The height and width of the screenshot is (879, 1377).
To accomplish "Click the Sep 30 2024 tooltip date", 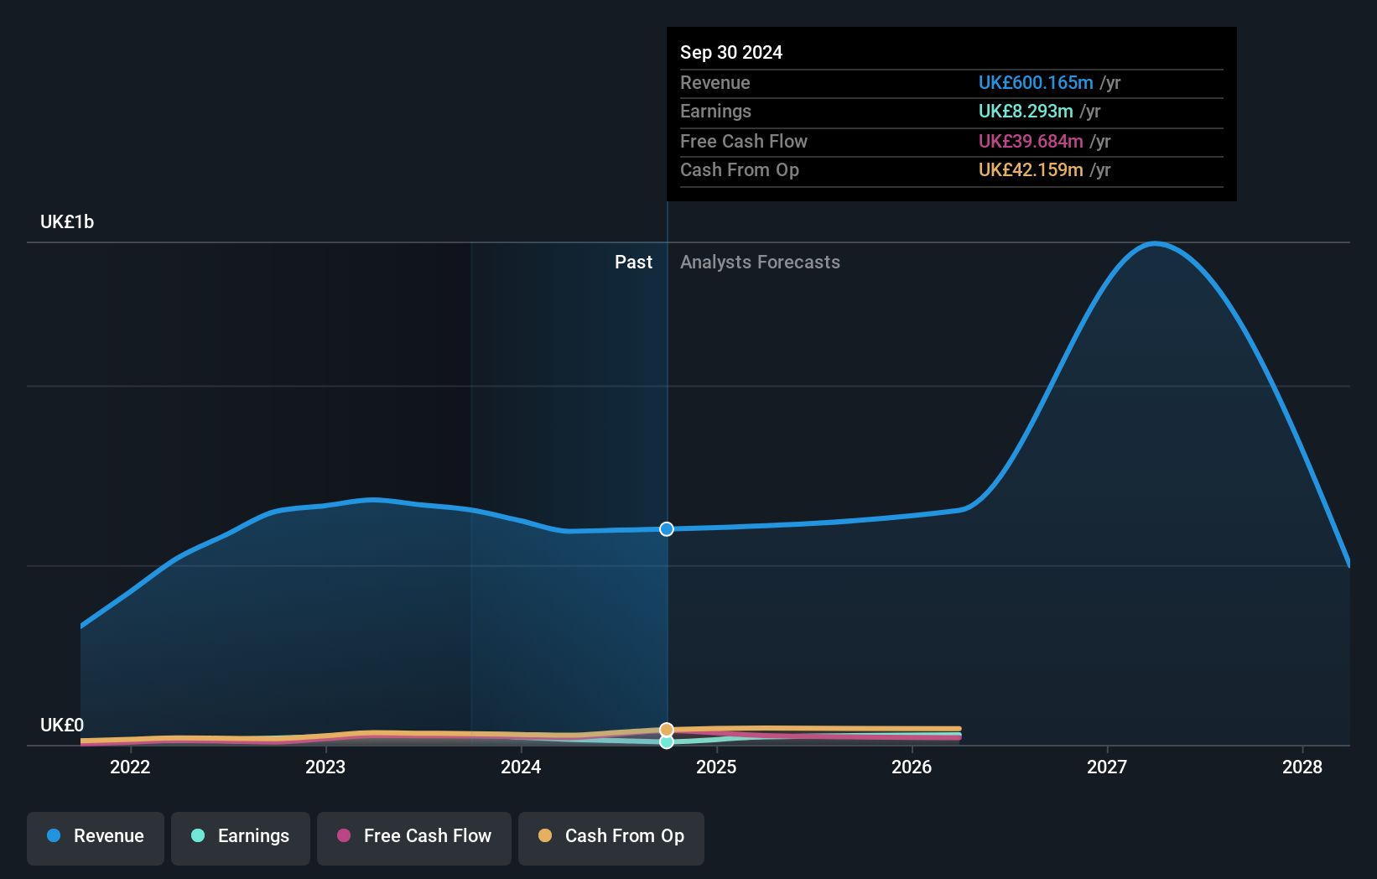I will [x=731, y=53].
